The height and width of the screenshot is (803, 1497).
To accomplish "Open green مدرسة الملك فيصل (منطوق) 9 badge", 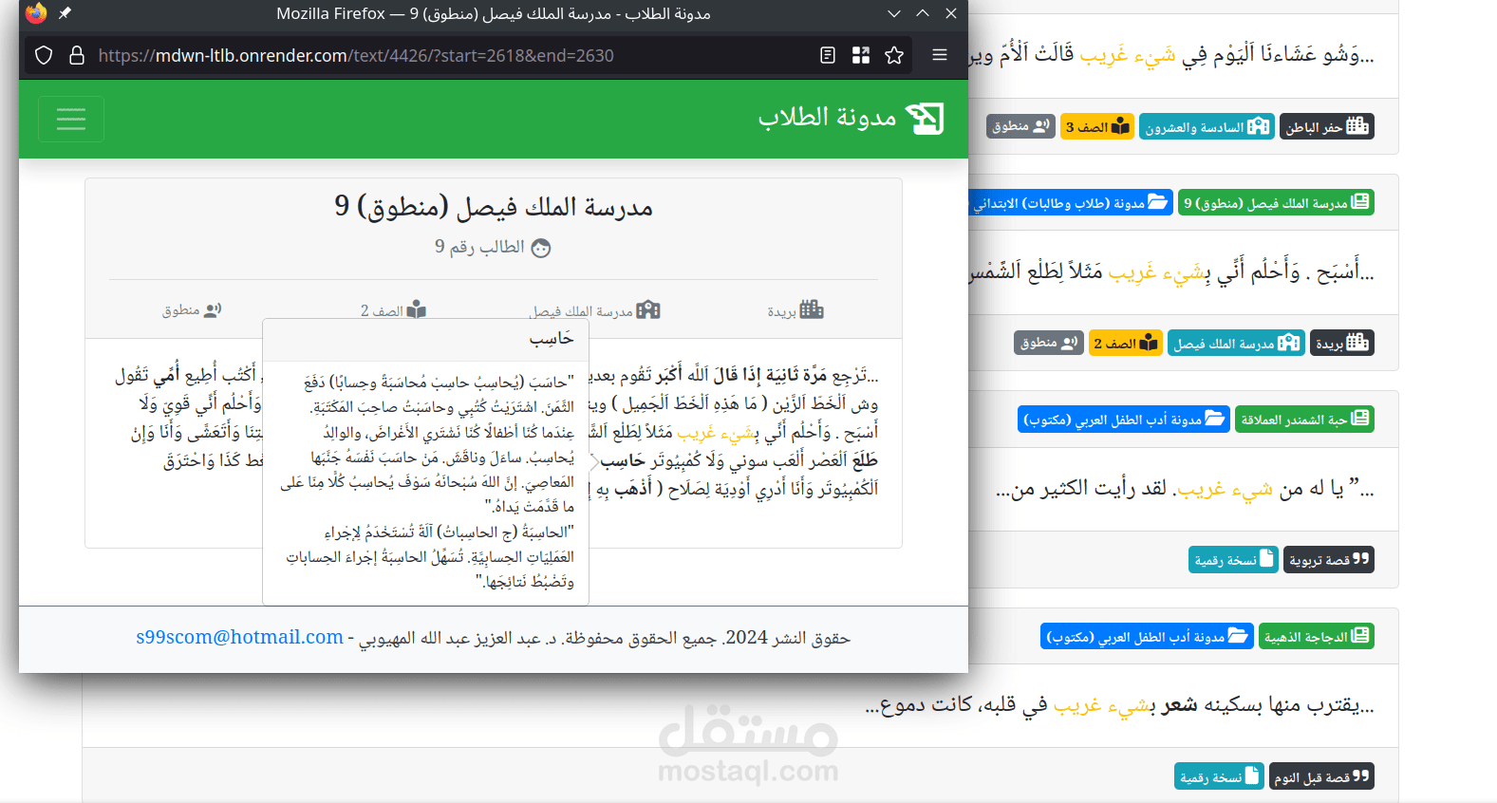I will (x=1276, y=202).
